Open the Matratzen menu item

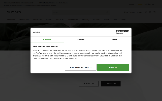[x=60, y=19]
